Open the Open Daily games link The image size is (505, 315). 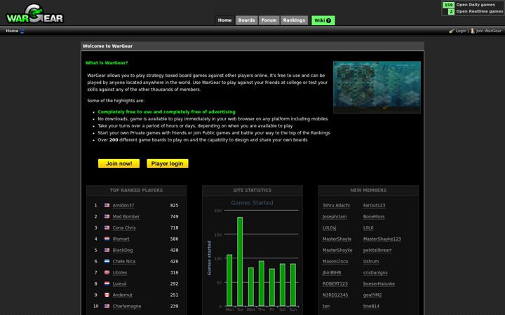point(476,5)
